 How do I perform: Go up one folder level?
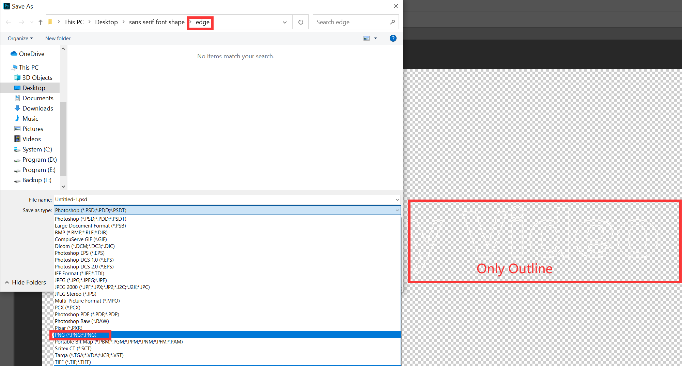tap(41, 22)
